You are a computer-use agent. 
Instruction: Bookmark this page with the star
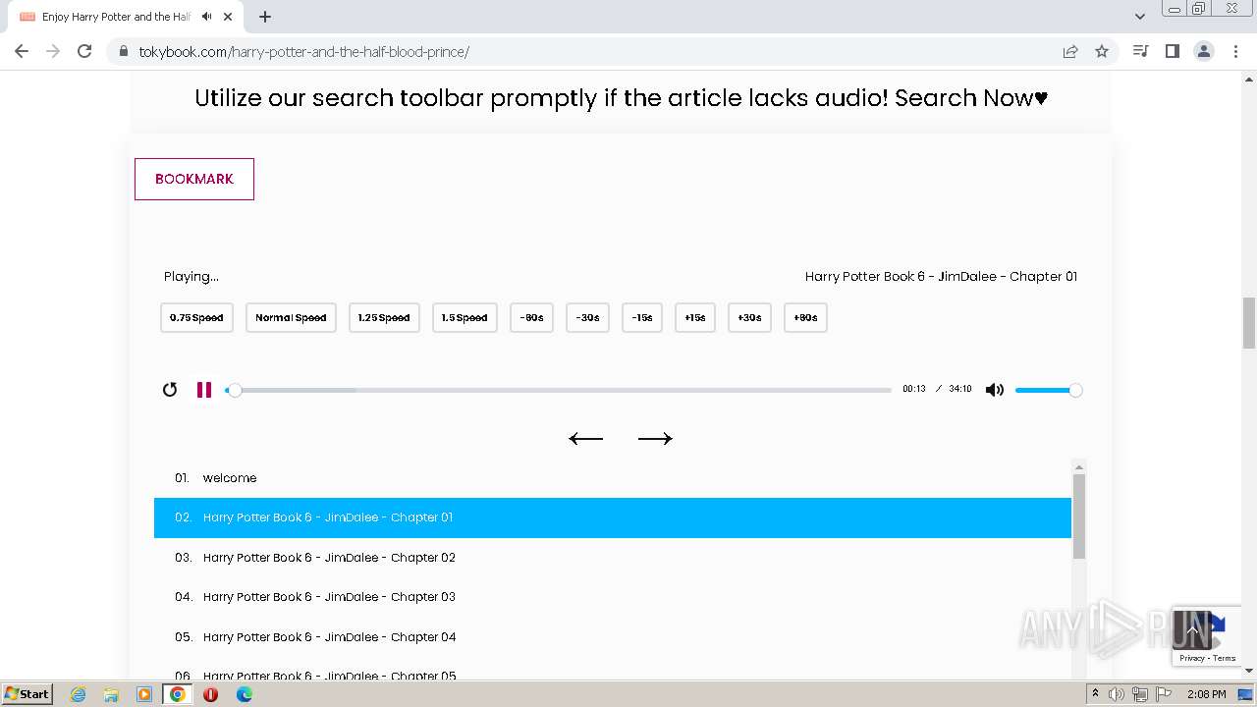pos(1102,51)
